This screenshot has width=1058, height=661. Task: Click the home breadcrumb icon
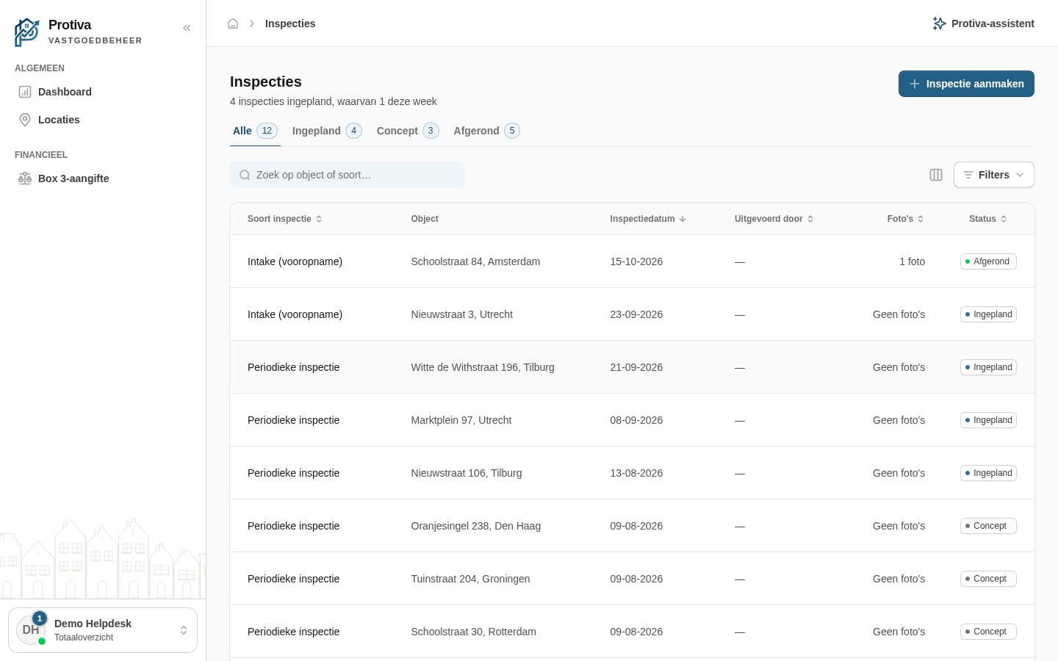point(233,24)
